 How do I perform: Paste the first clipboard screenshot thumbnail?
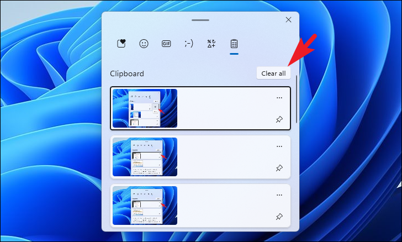(x=145, y=108)
